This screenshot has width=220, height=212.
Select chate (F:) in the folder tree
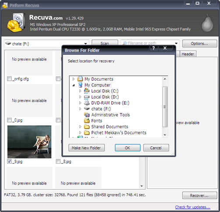click(101, 109)
